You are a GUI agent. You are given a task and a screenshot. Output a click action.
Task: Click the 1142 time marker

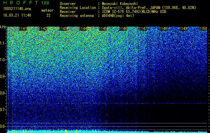[x=43, y=29]
